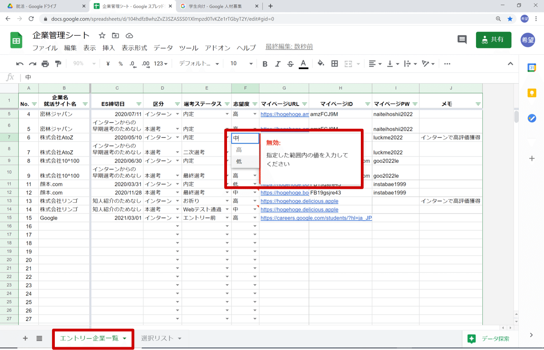Open the 挿入 menu
The image size is (544, 350).
tap(109, 48)
